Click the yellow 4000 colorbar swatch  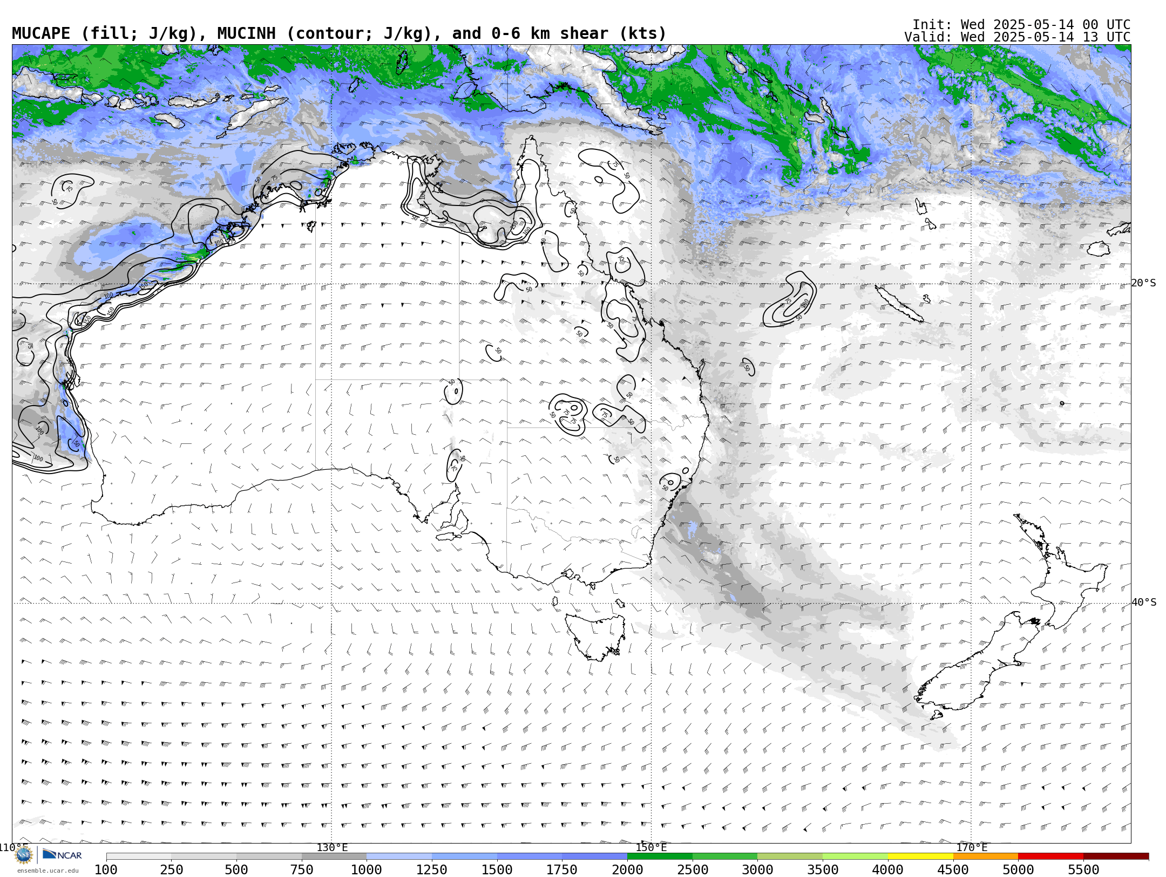[x=920, y=857]
